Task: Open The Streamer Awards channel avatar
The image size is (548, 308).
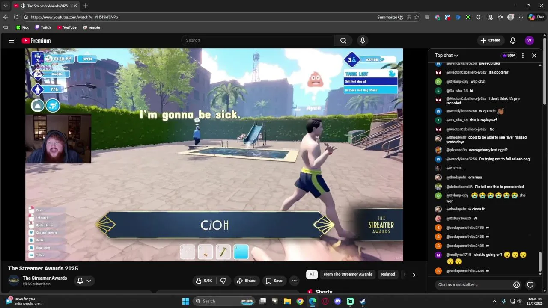Action: 14,281
